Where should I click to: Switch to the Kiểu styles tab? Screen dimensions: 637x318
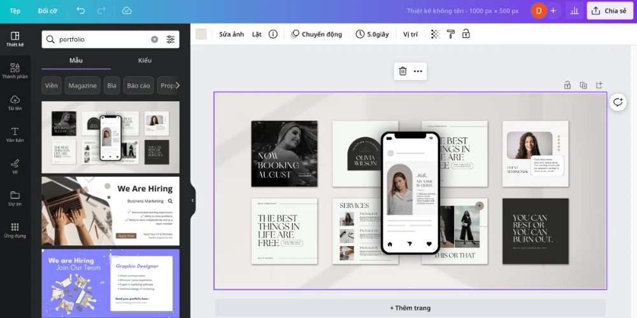(145, 60)
